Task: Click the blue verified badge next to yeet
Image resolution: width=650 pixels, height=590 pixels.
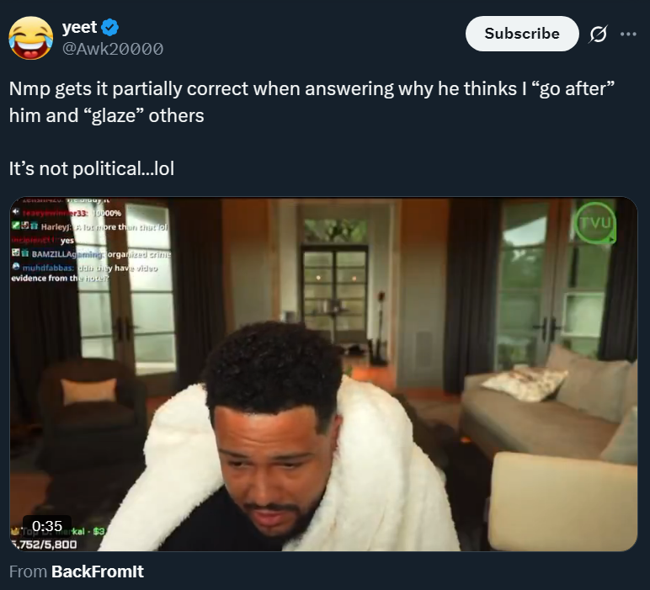Action: 110,27
